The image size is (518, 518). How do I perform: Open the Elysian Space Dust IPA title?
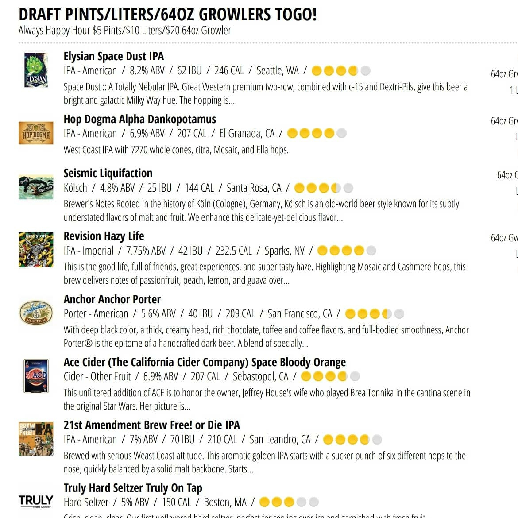pyautogui.click(x=114, y=57)
